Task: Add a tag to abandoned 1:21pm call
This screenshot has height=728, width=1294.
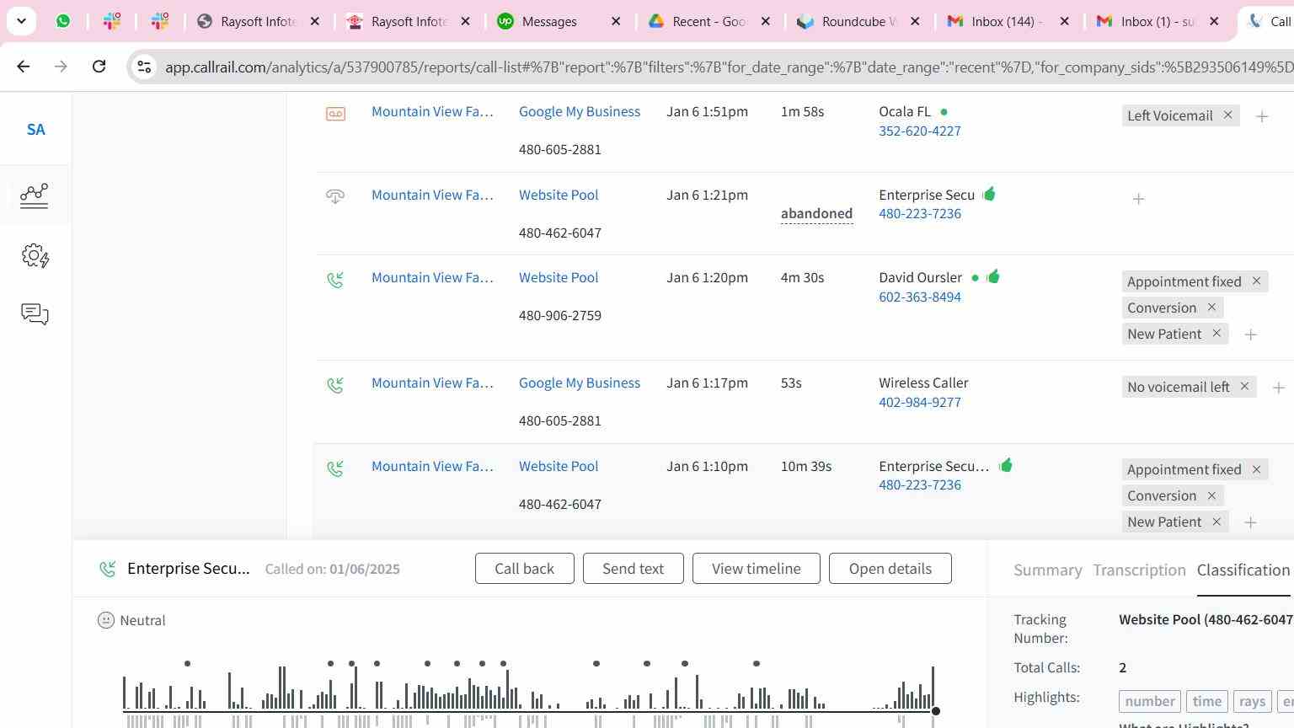Action: pyautogui.click(x=1138, y=199)
